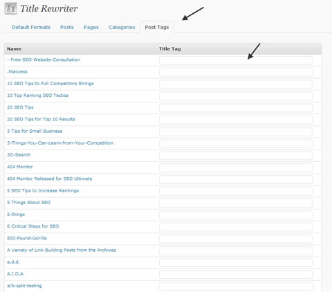The image size is (332, 292).
Task: Open 404 Monitor Released for SEO Ultimate
Action: click(x=50, y=179)
